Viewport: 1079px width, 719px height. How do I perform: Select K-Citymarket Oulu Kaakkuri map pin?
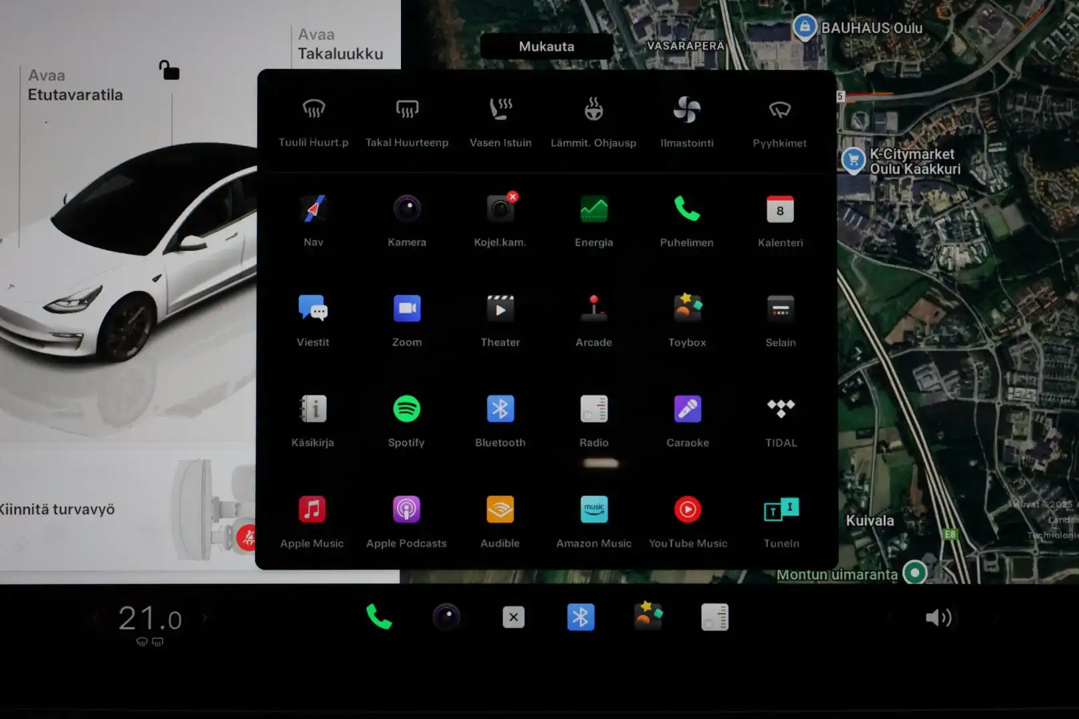point(853,160)
